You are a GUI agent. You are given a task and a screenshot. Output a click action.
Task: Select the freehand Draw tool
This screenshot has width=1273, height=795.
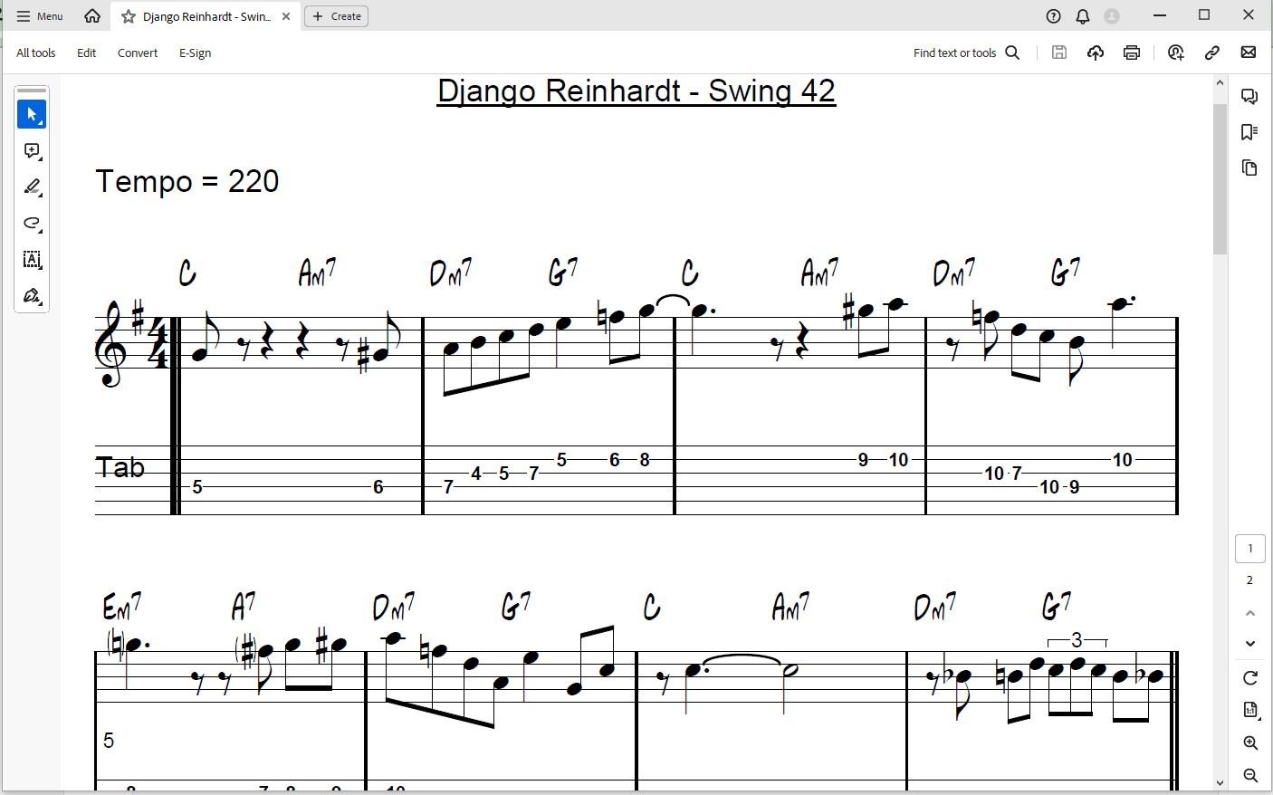[x=32, y=223]
